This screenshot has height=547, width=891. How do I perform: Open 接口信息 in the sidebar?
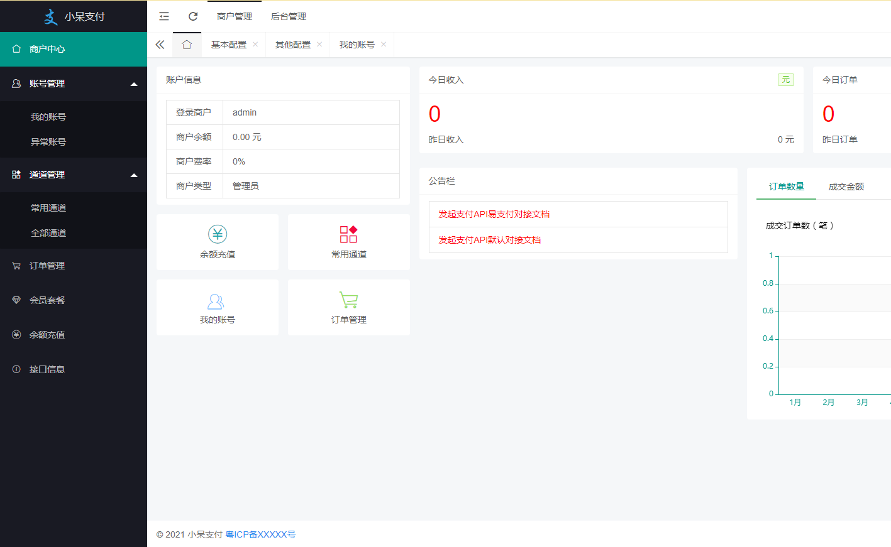click(47, 369)
